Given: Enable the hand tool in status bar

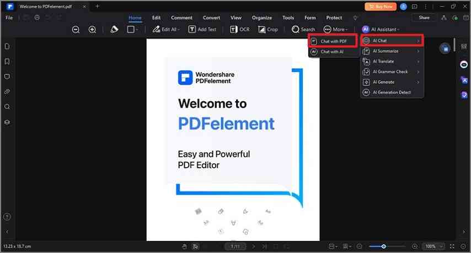Looking at the screenshot, I should point(184,246).
